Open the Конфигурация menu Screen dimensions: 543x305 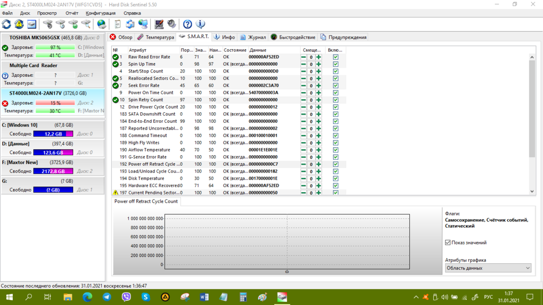(101, 13)
